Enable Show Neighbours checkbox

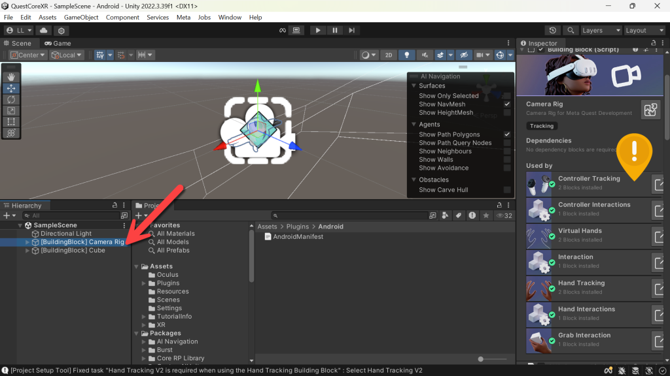(507, 151)
